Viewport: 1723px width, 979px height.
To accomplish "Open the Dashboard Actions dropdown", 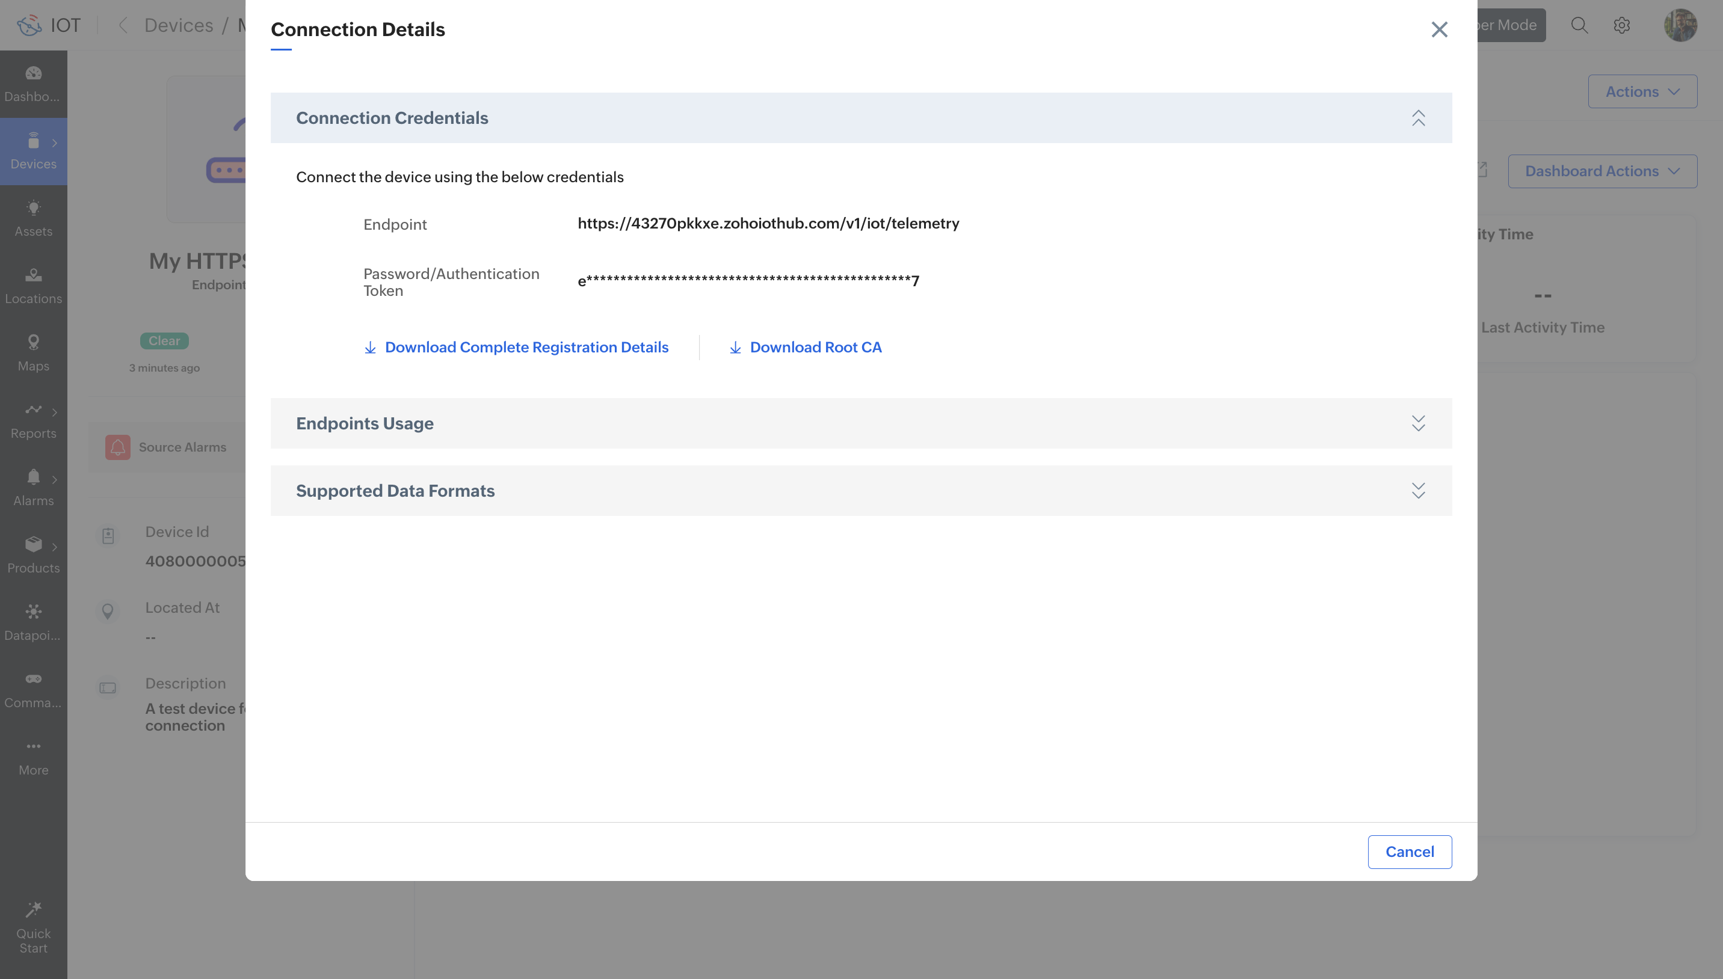I will point(1602,171).
